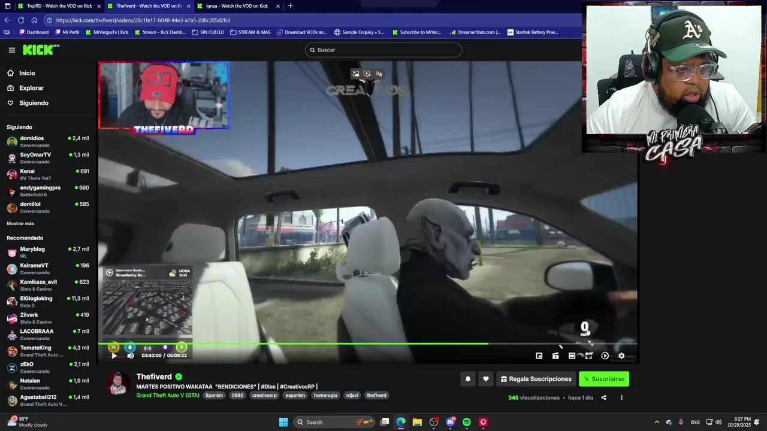Image resolution: width=767 pixels, height=431 pixels.
Task: Toggle stream notifications bell
Action: point(468,379)
